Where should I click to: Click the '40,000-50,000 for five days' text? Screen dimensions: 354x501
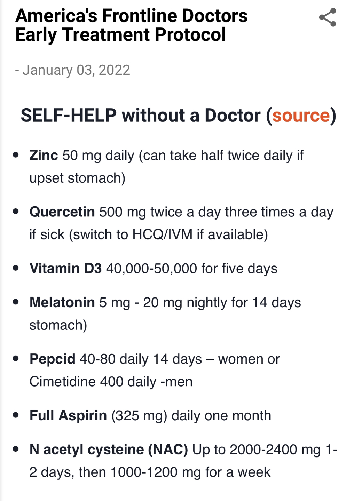[x=192, y=269]
